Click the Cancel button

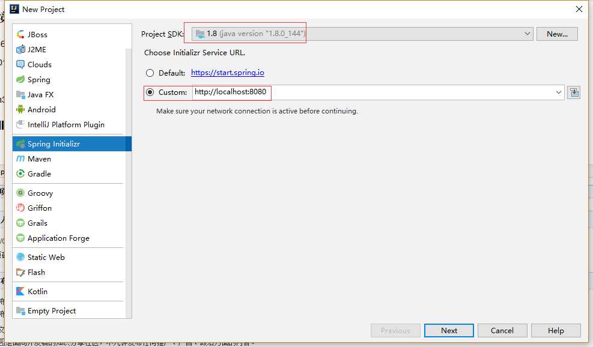coord(502,330)
